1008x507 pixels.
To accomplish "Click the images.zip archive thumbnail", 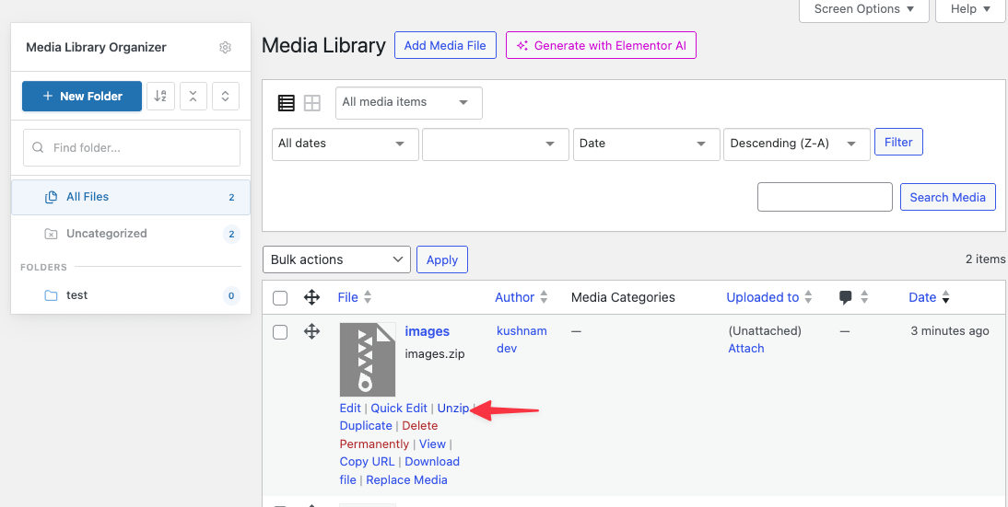I will pyautogui.click(x=368, y=360).
